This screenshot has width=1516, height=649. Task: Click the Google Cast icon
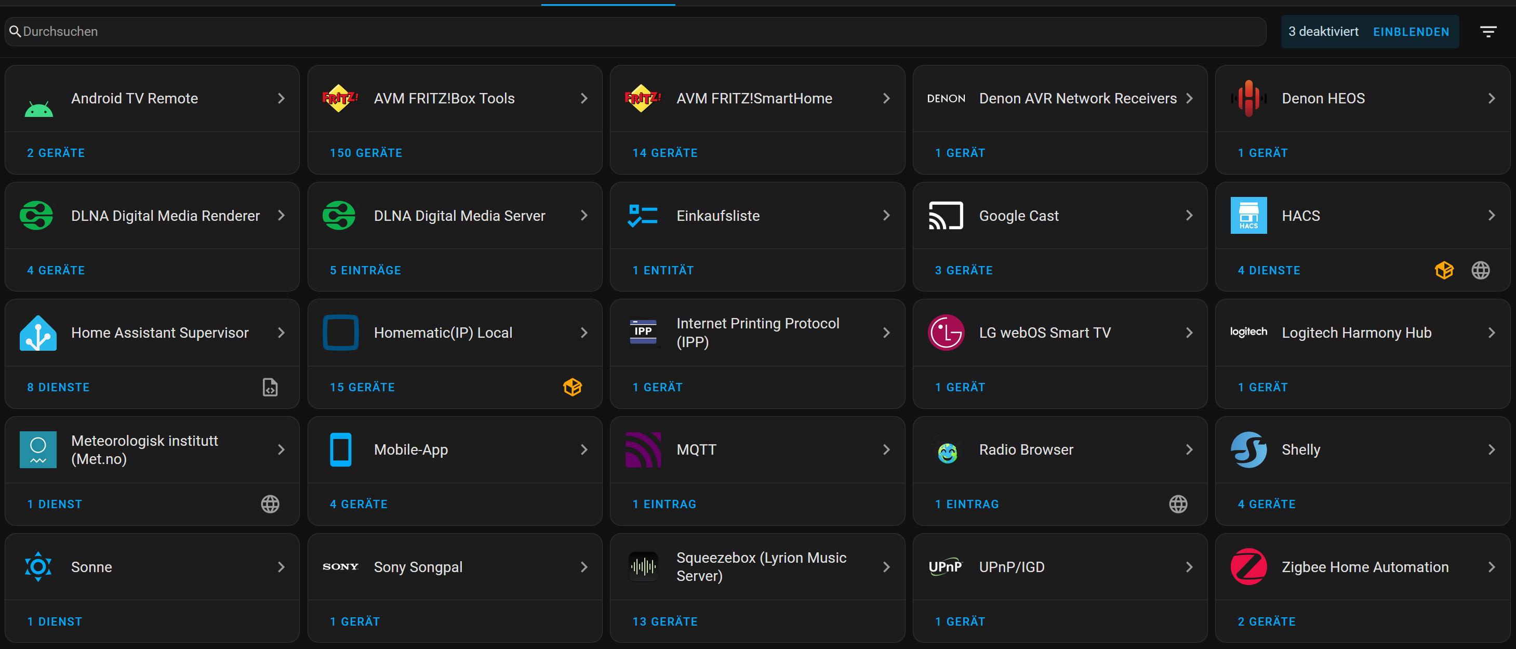[x=946, y=215]
